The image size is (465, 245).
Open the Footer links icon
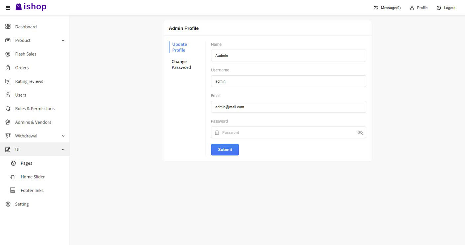pyautogui.click(x=13, y=190)
